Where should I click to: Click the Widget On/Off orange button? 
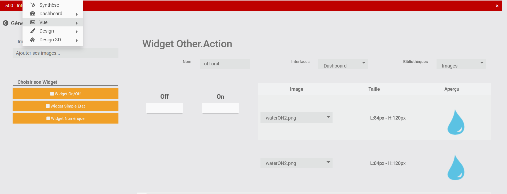(65, 94)
